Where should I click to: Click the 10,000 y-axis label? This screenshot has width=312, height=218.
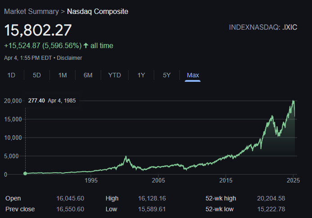click(x=13, y=138)
